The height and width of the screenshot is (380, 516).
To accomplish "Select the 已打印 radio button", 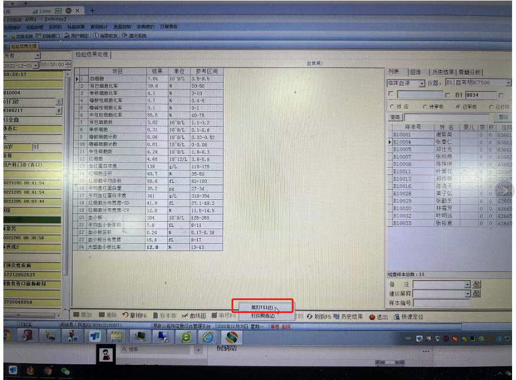I will point(491,106).
